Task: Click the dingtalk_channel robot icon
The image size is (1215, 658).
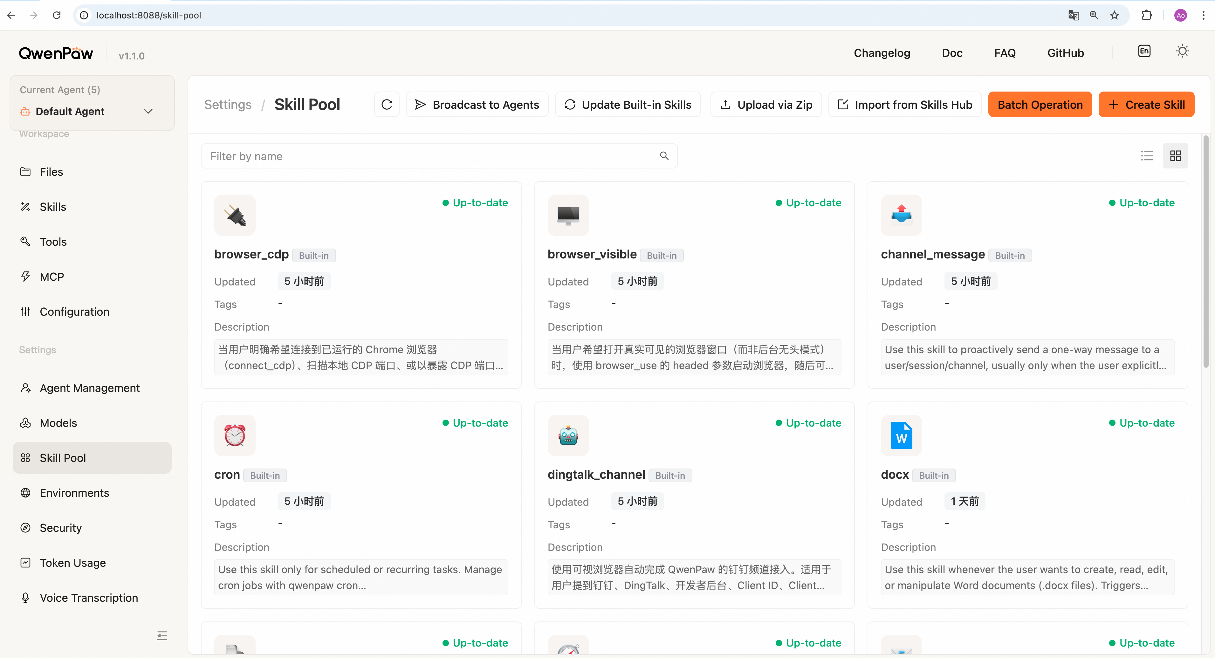Action: click(568, 435)
